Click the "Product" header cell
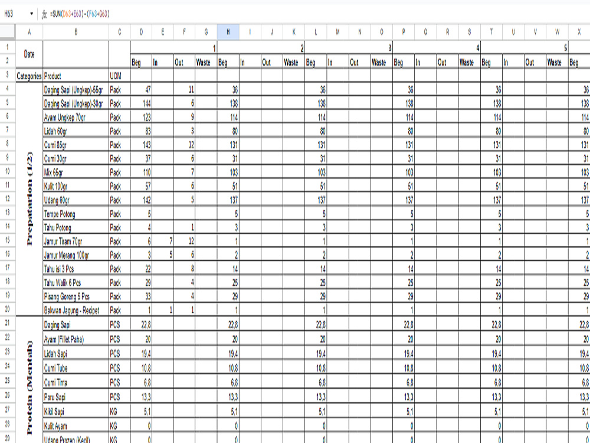 click(x=76, y=76)
